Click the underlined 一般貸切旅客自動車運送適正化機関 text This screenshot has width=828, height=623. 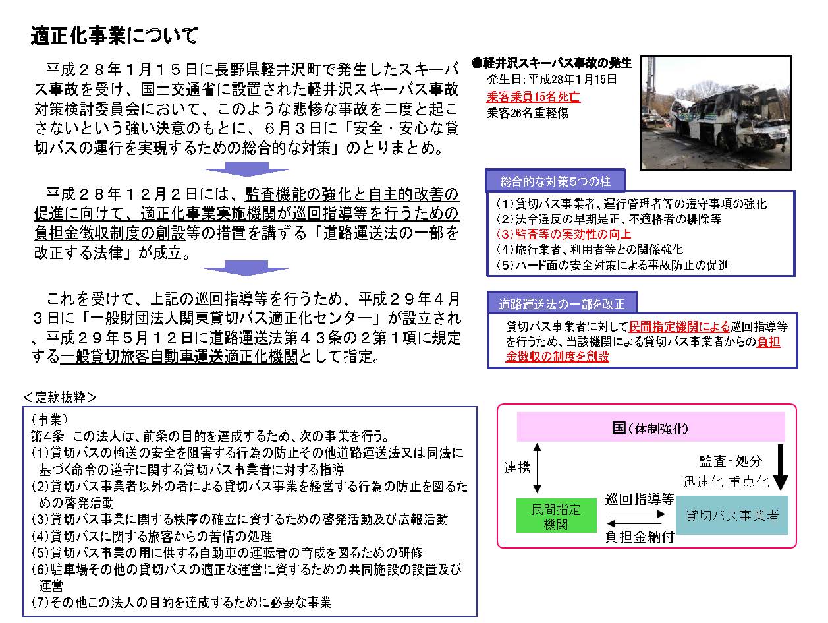[179, 357]
